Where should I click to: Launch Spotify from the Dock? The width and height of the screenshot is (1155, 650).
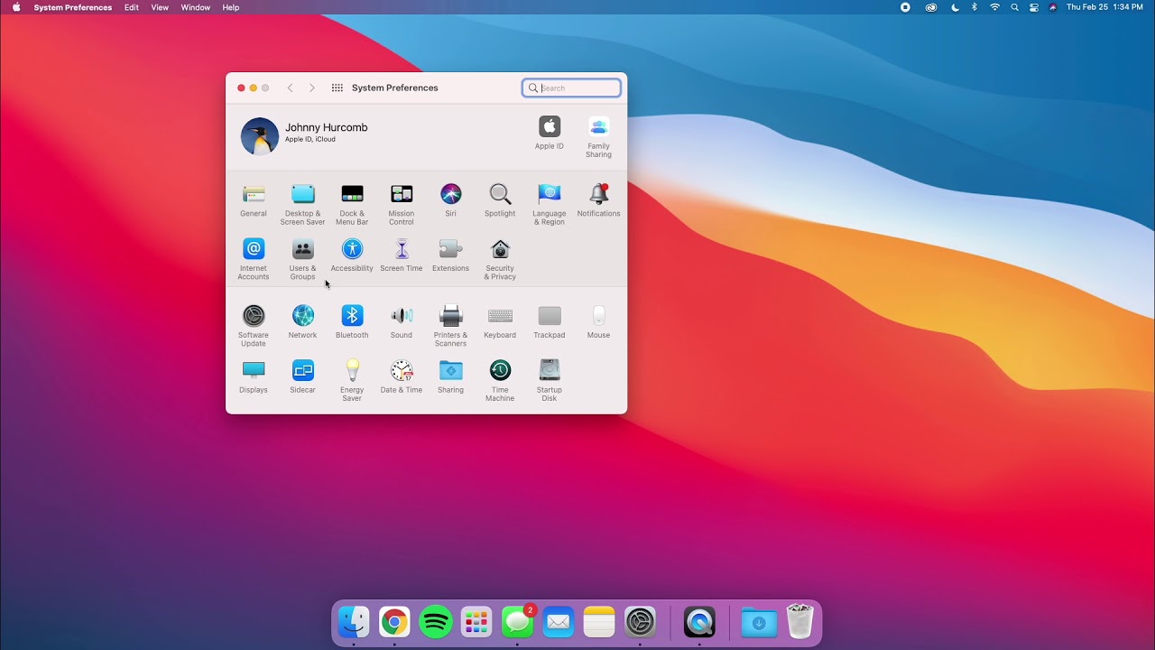coord(436,622)
